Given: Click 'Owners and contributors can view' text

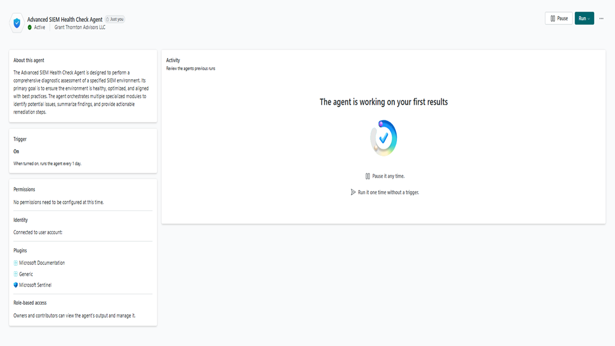Looking at the screenshot, I should coord(74,316).
